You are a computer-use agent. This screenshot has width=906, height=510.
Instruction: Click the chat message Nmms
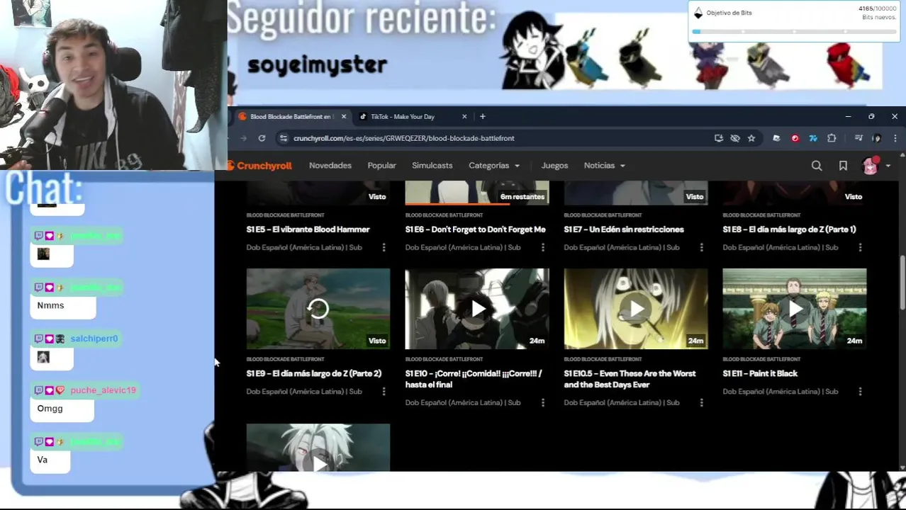(x=50, y=305)
